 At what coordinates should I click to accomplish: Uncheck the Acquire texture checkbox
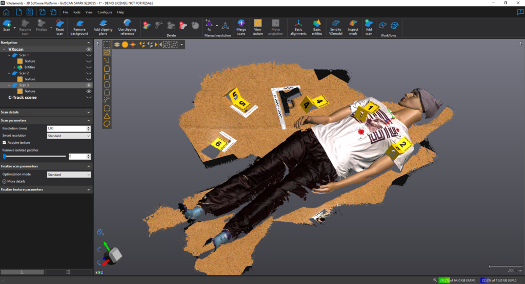5,142
